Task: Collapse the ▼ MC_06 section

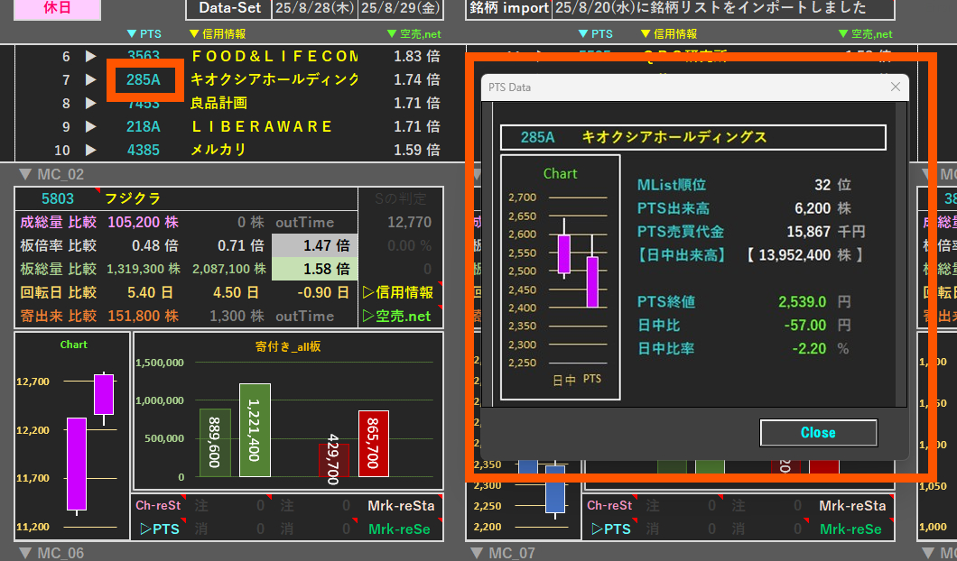Action: [51, 553]
